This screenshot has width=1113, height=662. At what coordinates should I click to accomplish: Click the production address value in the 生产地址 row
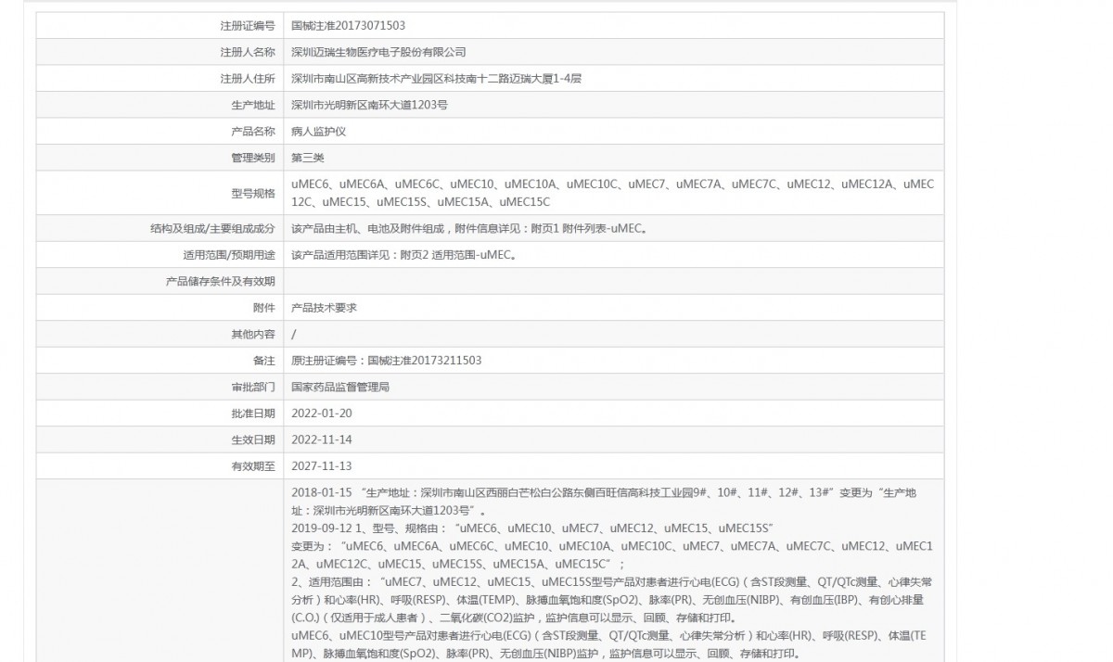point(369,105)
